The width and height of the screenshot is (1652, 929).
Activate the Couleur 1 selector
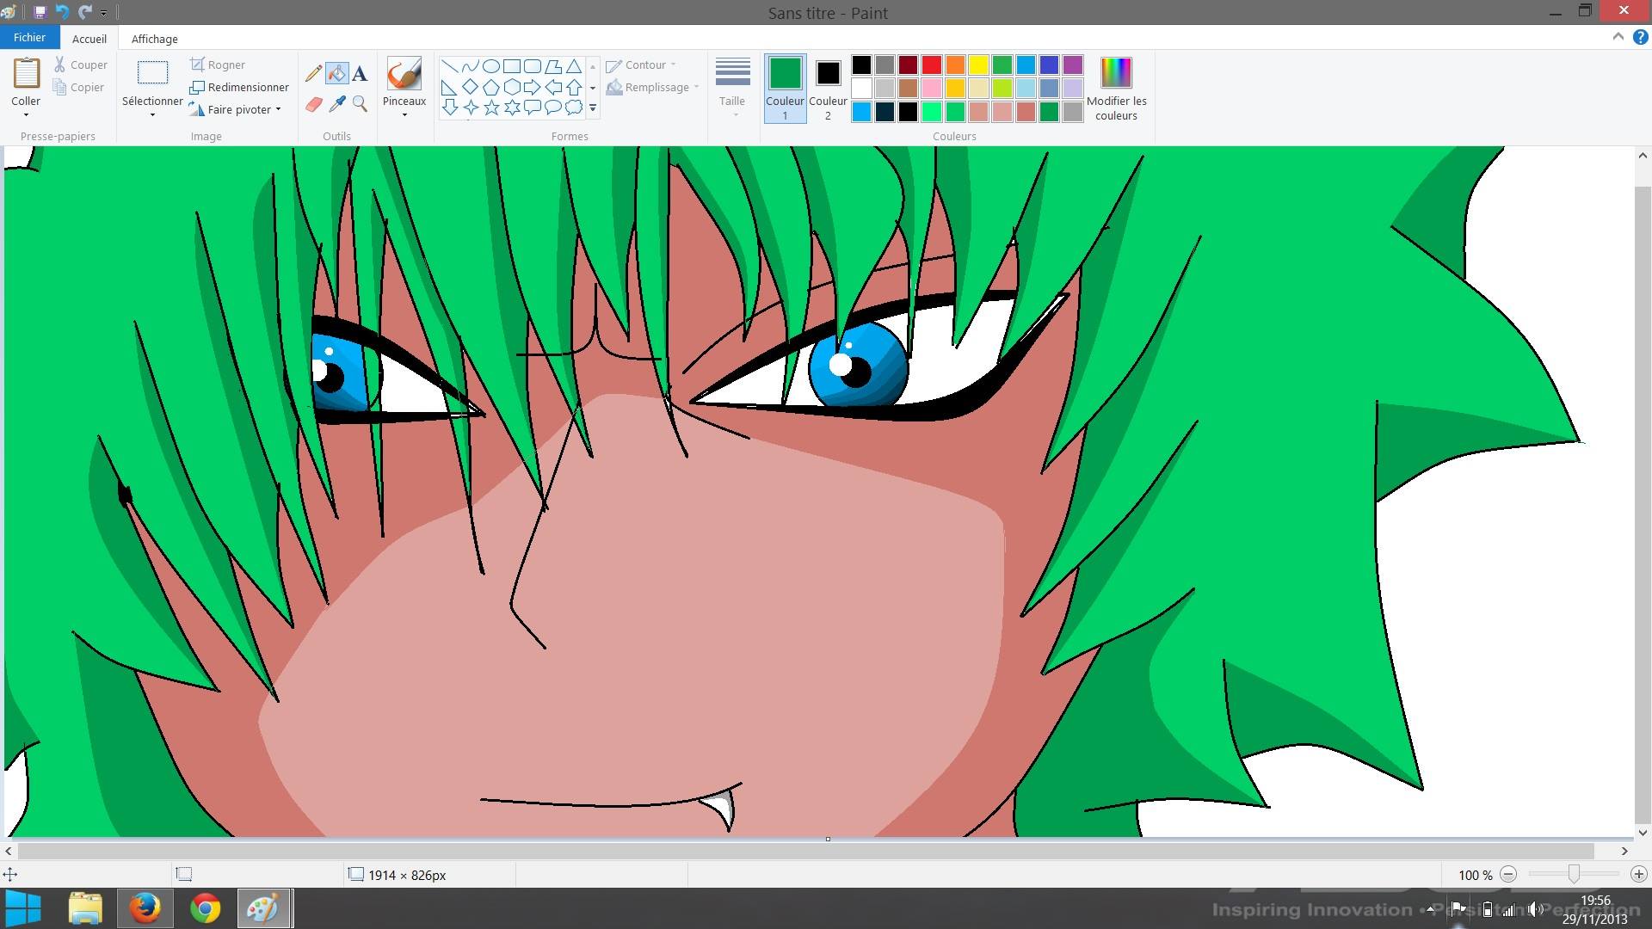click(785, 88)
